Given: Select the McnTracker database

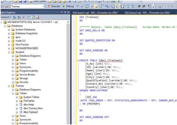Looking at the screenshot, I should coord(22,45).
